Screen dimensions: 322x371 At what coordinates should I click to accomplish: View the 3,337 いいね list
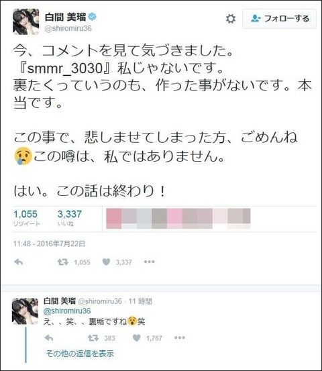(70, 218)
